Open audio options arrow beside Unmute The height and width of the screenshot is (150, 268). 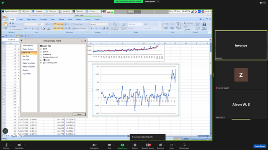(11, 145)
